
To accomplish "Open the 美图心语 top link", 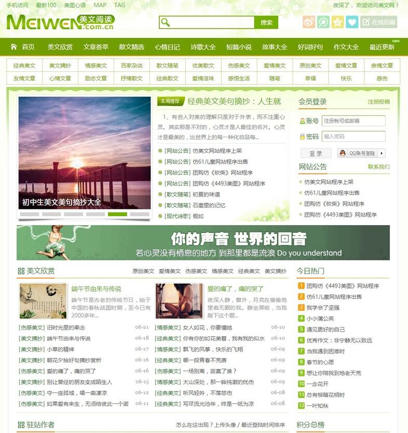I will 75,5.
